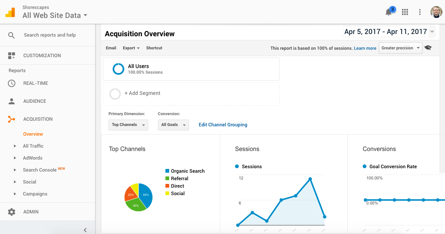This screenshot has height=234, width=445.
Task: Open the Google apps grid icon
Action: [405, 12]
